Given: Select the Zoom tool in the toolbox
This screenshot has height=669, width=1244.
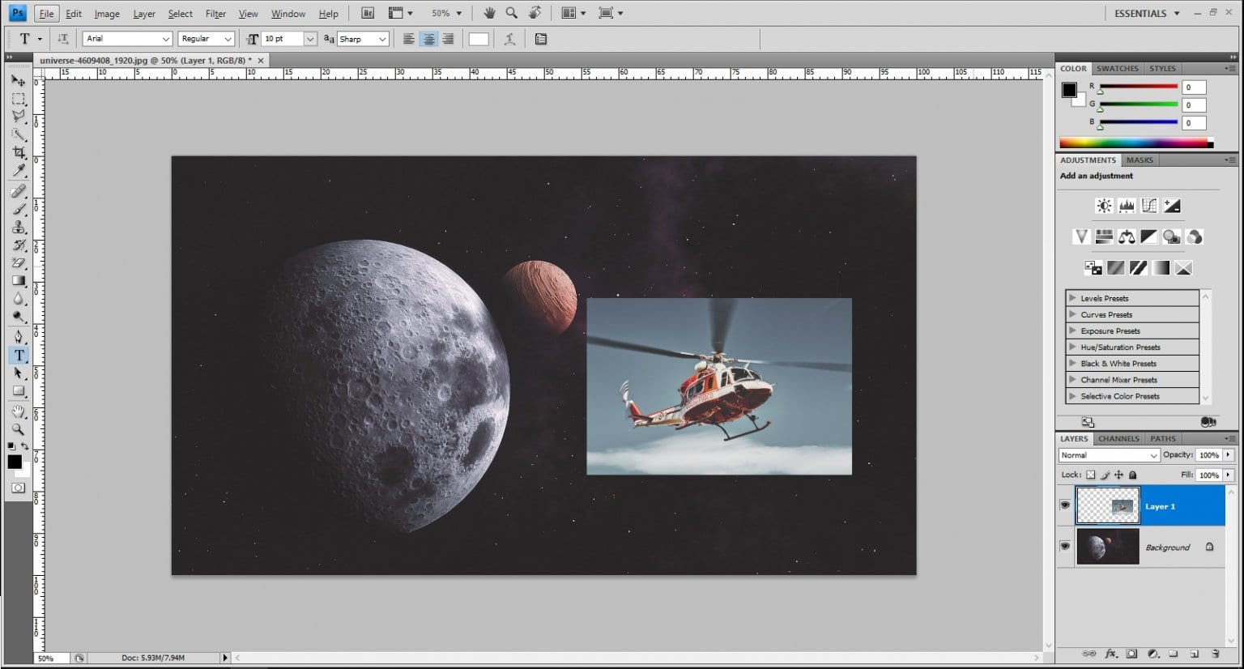Looking at the screenshot, I should (x=19, y=428).
